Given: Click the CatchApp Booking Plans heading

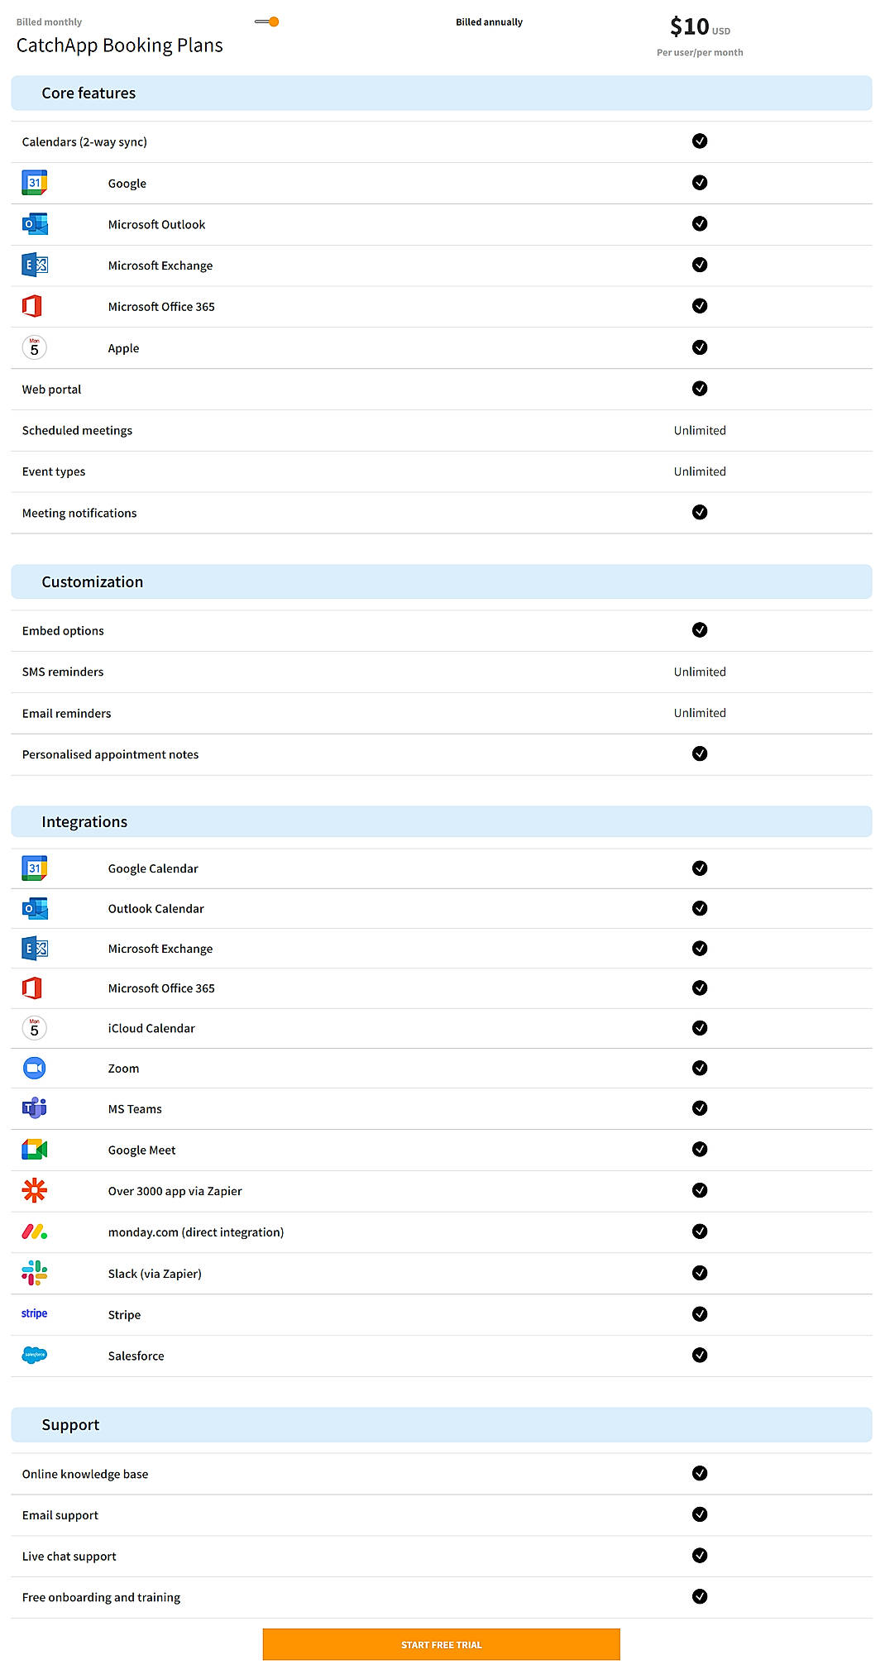Looking at the screenshot, I should [x=118, y=45].
